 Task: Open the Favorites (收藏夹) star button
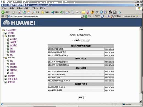(x=45, y=12)
